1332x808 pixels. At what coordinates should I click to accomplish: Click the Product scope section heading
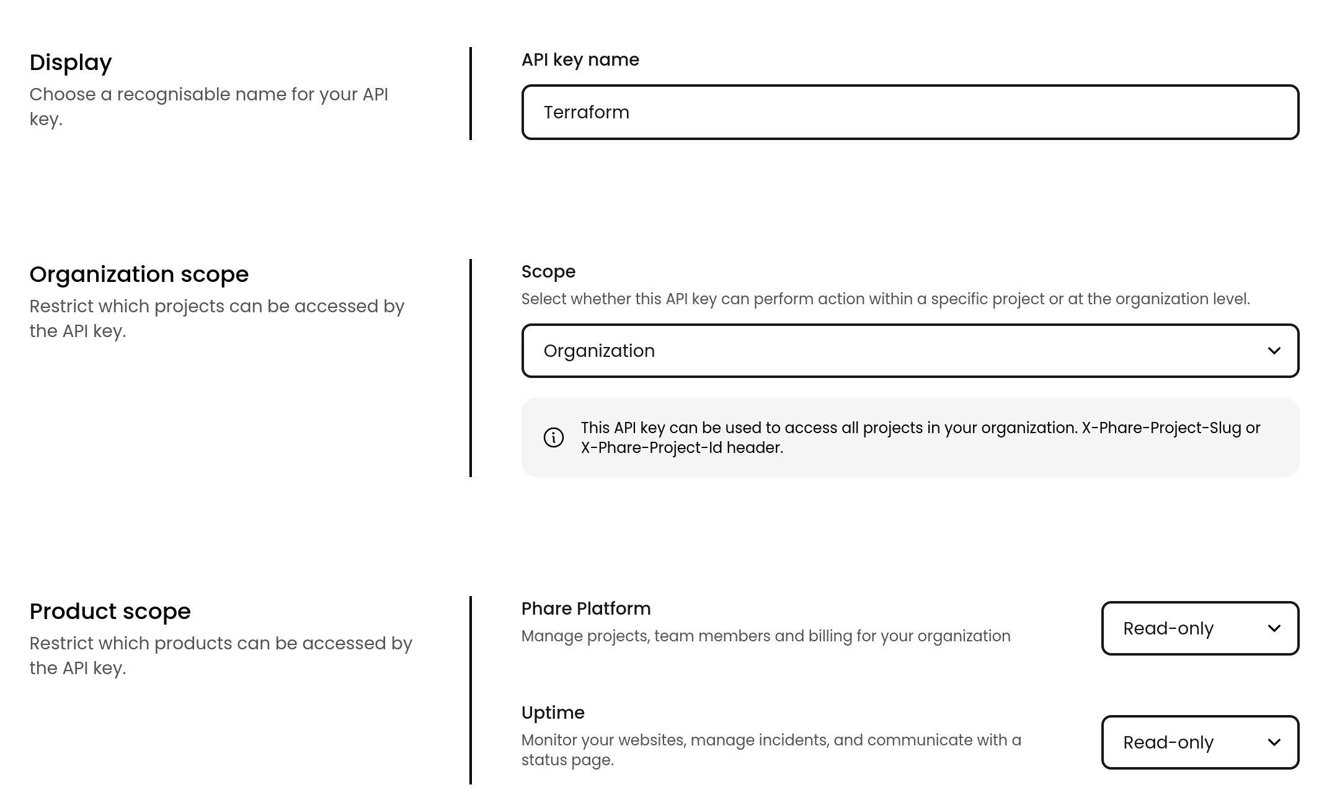[x=110, y=611]
